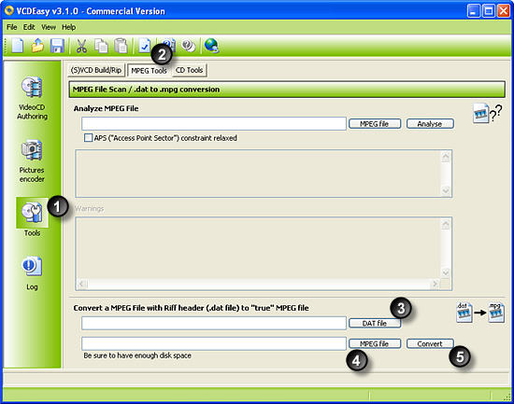Open Pictures encoder in sidebar

32,161
